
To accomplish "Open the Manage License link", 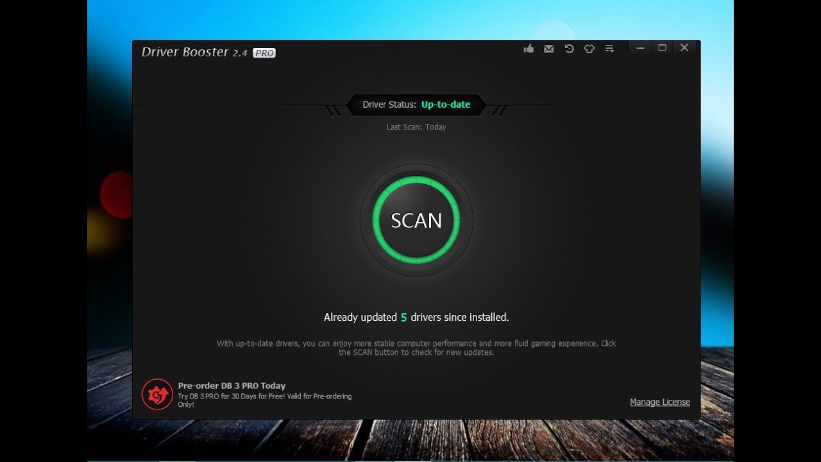I will click(x=660, y=402).
